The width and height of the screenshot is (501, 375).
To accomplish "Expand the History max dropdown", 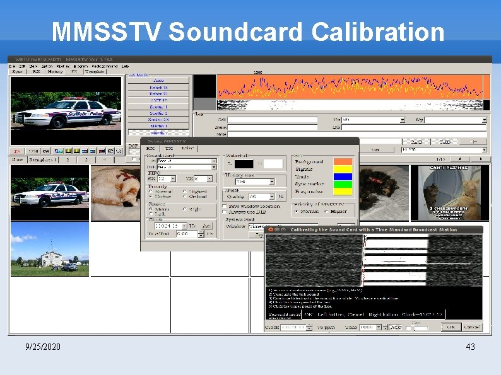I will tap(271, 182).
